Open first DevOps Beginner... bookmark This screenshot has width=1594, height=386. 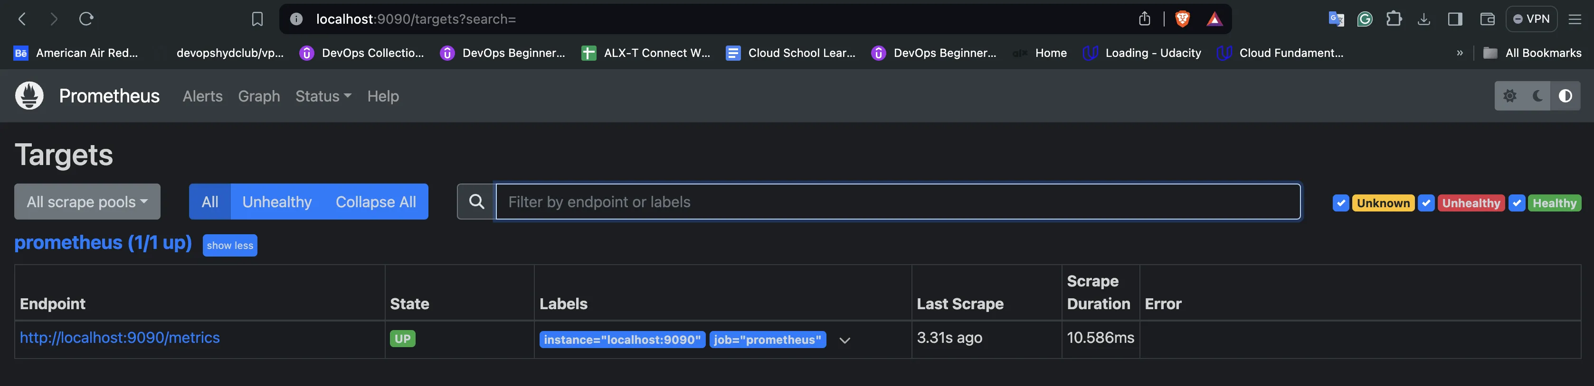[x=503, y=53]
